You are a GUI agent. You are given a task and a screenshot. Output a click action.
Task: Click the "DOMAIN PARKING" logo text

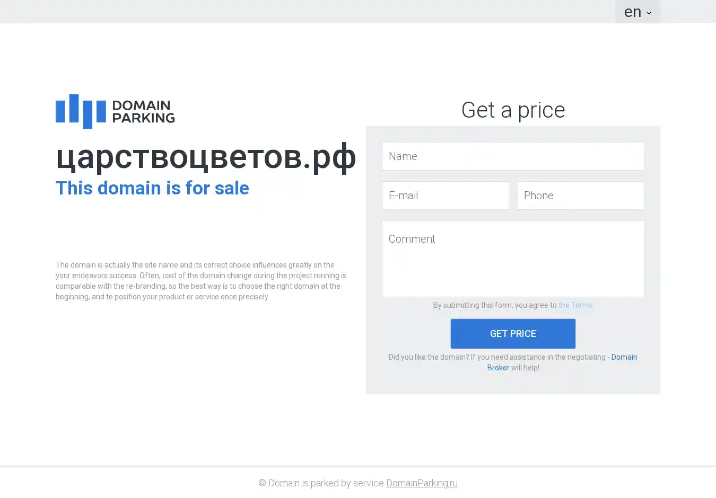click(x=143, y=111)
